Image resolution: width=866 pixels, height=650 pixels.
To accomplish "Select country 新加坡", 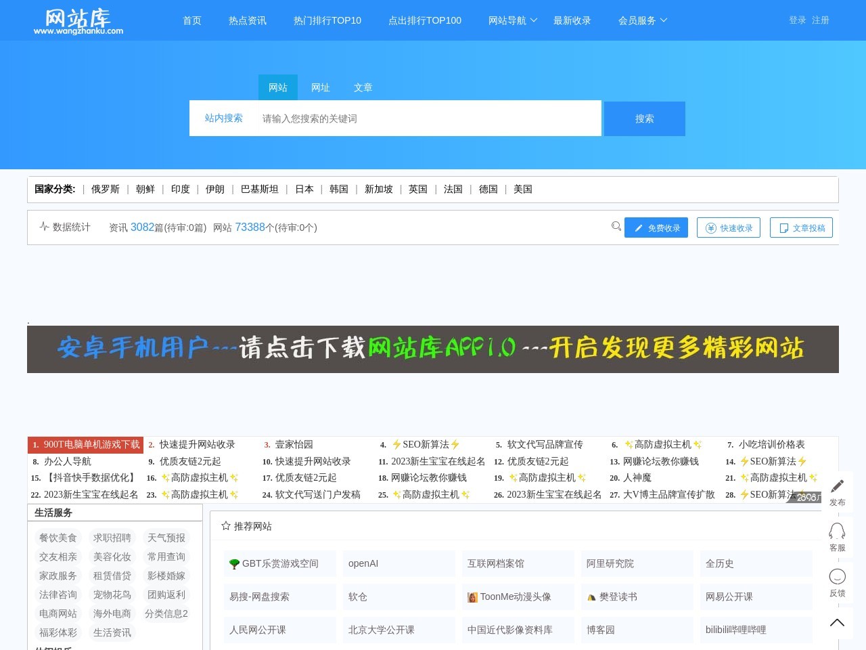I will (x=379, y=189).
